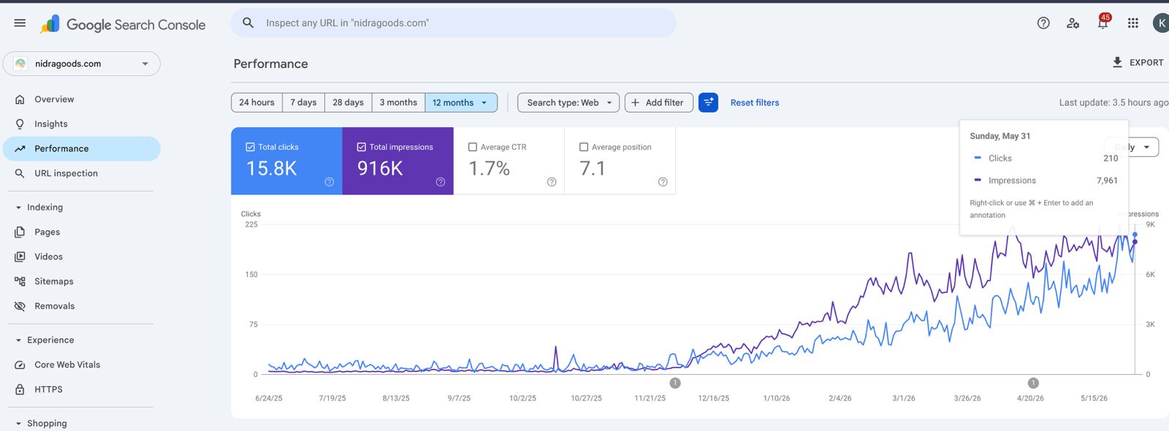1169x431 pixels.
Task: Click the highlighted May 31 point on chart
Action: (x=1135, y=234)
